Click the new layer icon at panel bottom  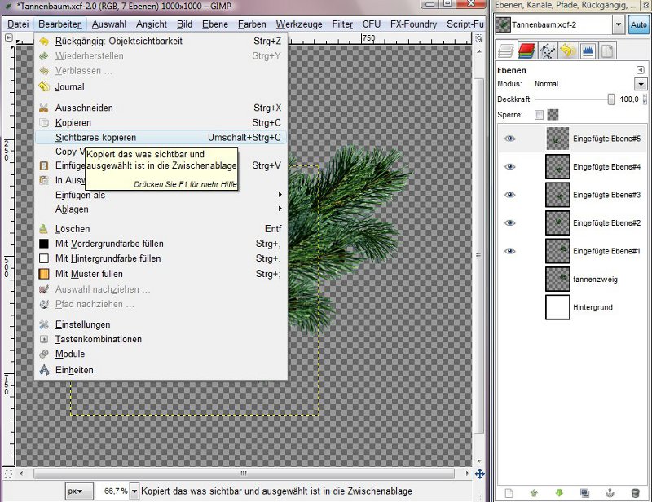(509, 493)
